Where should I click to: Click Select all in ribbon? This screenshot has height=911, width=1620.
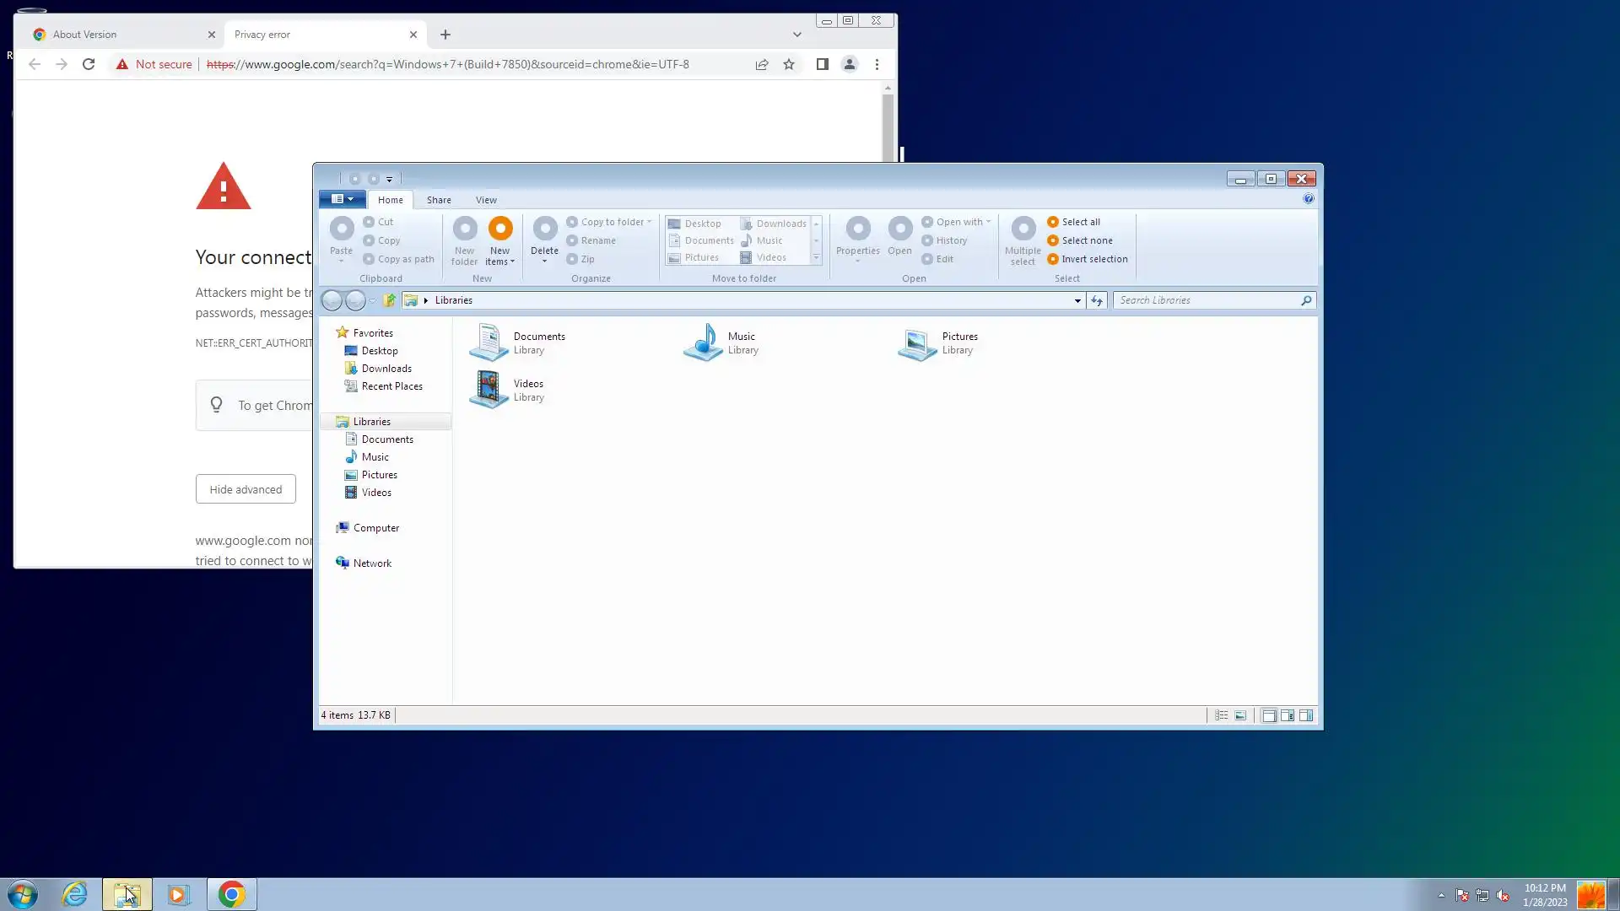tap(1080, 222)
